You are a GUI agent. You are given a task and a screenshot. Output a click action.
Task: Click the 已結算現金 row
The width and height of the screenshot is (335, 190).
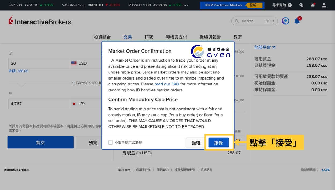291,65
